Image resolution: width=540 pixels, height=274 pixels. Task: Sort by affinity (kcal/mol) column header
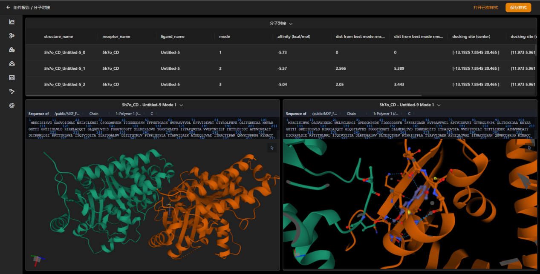(294, 37)
